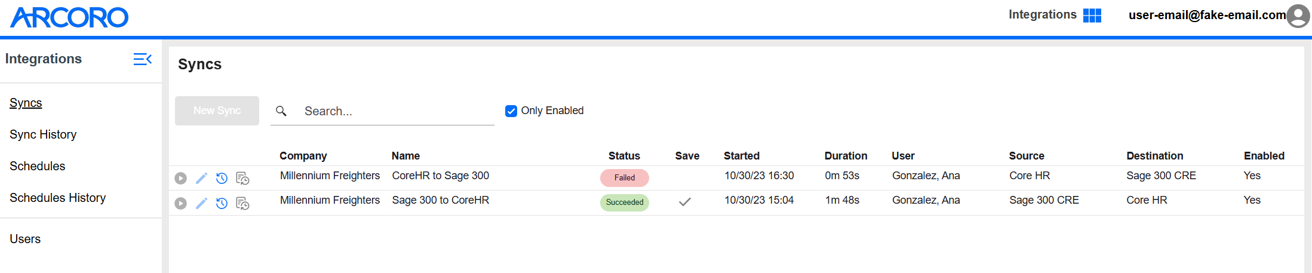Open schedule icon for CoreHR to Sage 300

tap(242, 179)
